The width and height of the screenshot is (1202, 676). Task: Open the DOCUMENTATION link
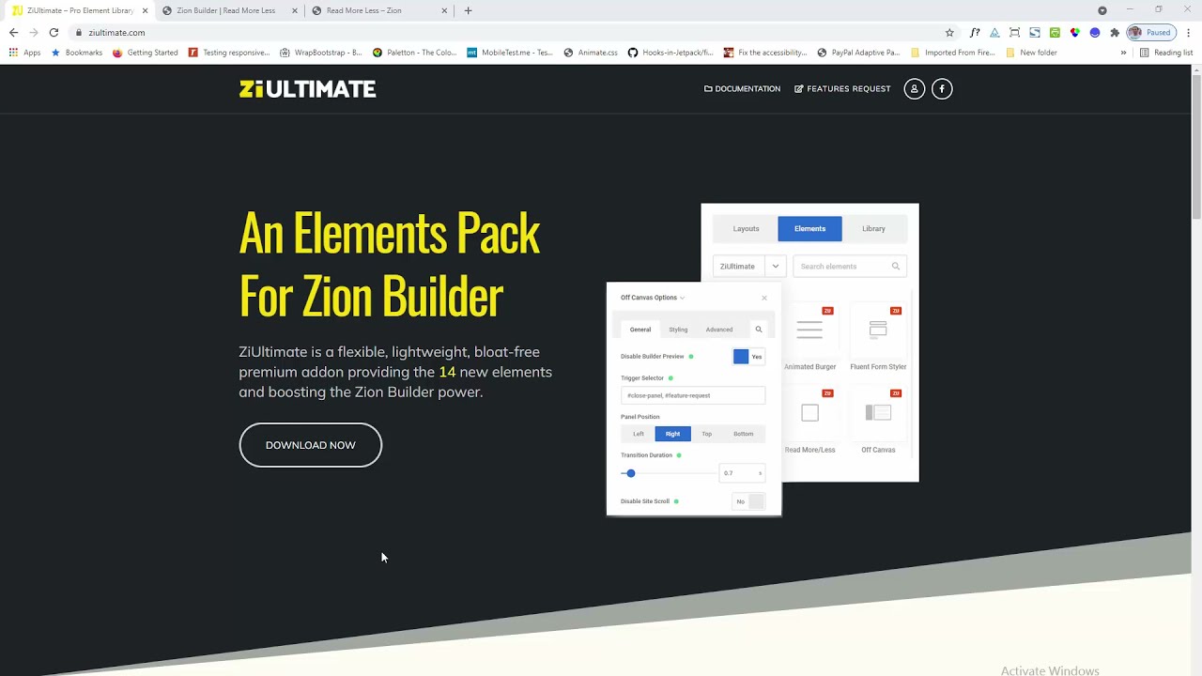pyautogui.click(x=742, y=88)
